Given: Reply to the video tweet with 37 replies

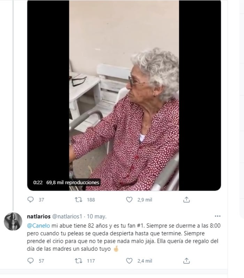Looking at the screenshot, I should point(31,200).
